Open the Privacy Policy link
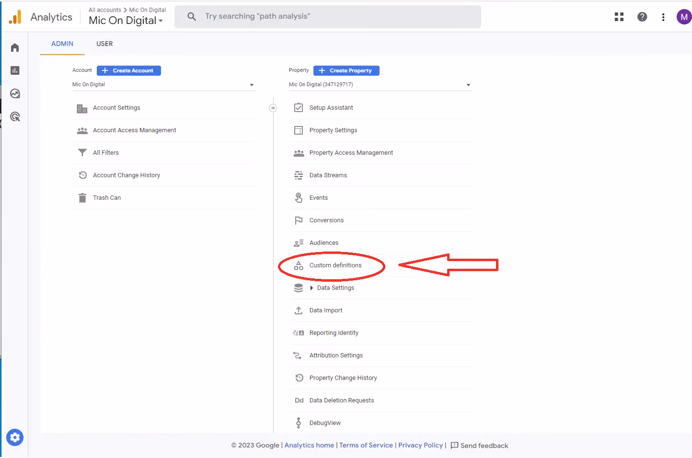 pos(420,445)
